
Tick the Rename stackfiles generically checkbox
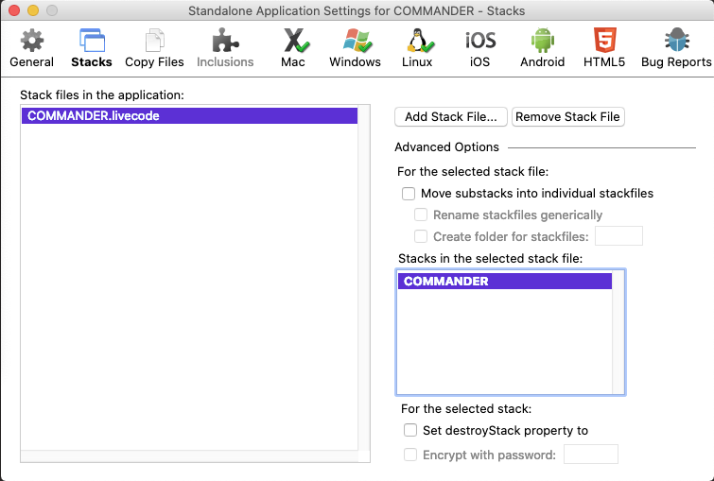[x=422, y=215]
